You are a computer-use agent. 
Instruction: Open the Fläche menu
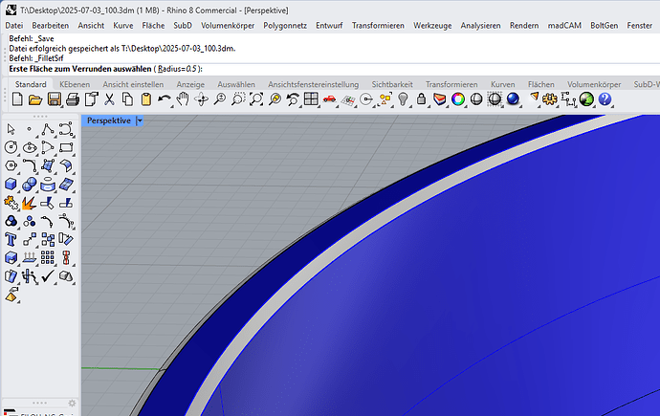point(153,26)
